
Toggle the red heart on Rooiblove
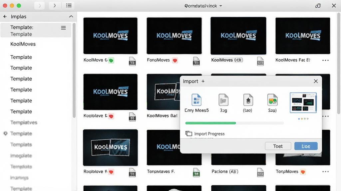(x=111, y=172)
